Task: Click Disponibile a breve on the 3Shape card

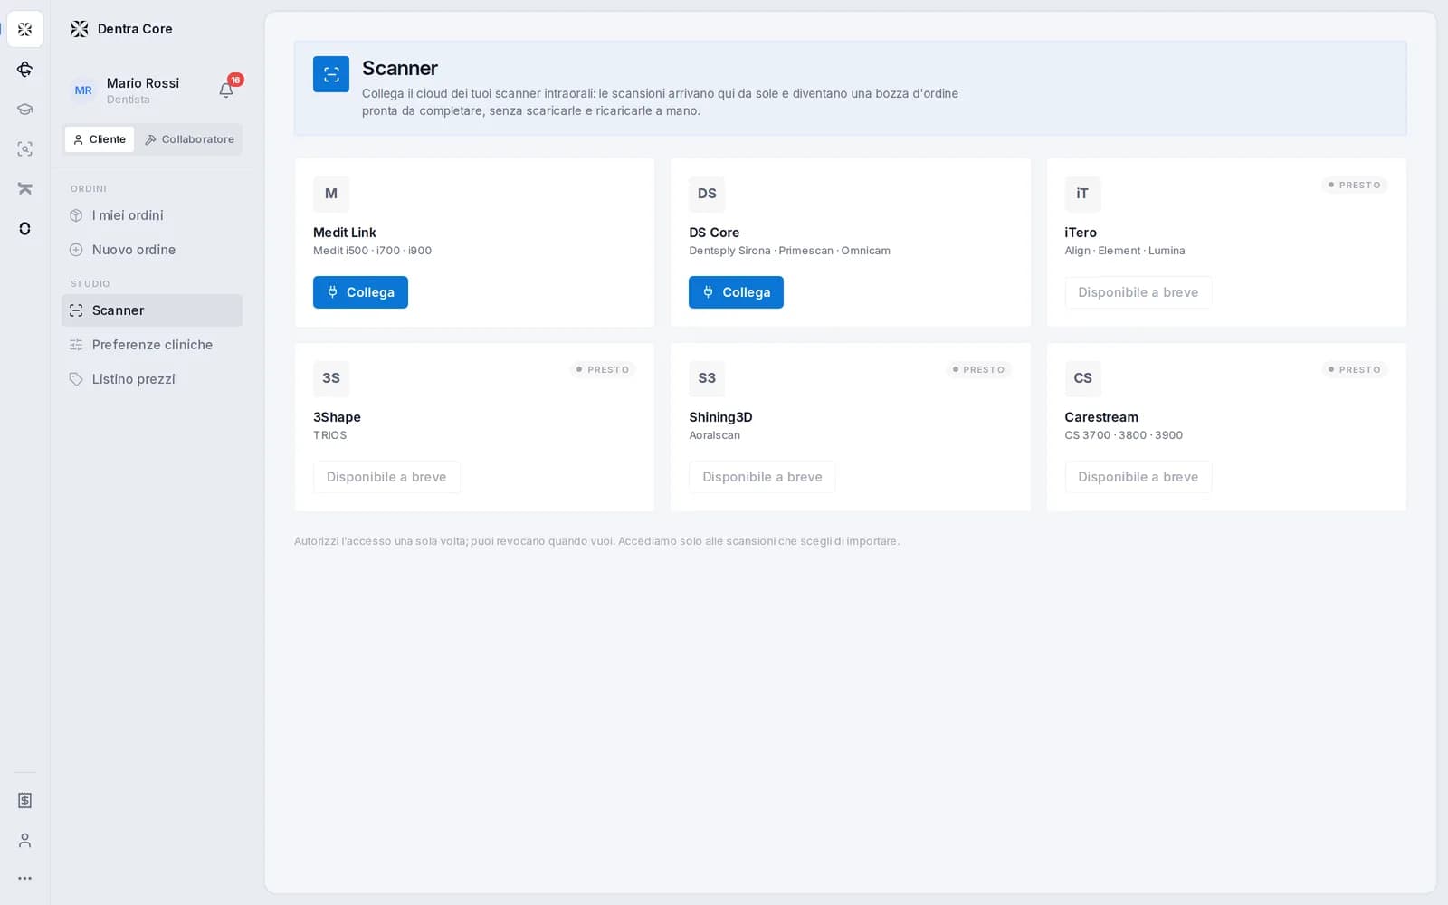Action: pos(386,477)
